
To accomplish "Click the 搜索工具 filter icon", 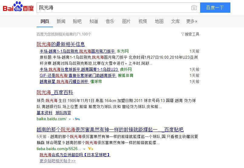I will 183,34.
